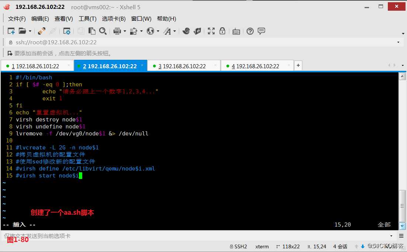Click the Paste clipboard icon
The image size is (407, 252).
[x=92, y=31]
